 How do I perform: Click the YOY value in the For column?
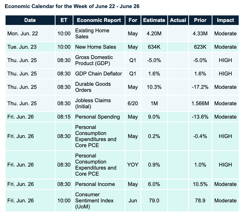[x=133, y=165]
